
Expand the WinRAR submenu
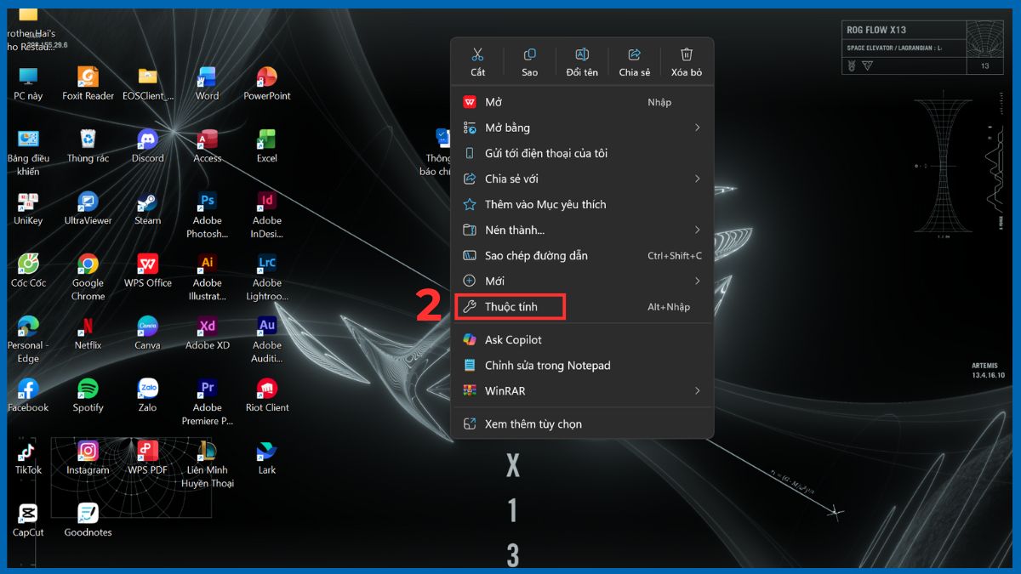point(582,390)
